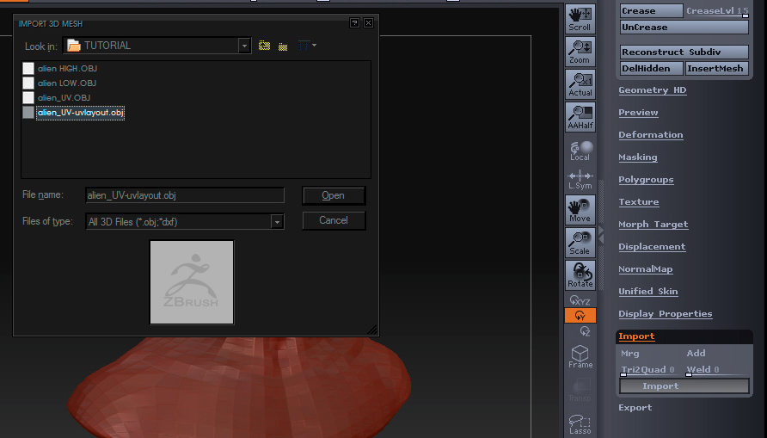Expand the Geometry HD section
The height and width of the screenshot is (438, 767).
click(x=652, y=90)
